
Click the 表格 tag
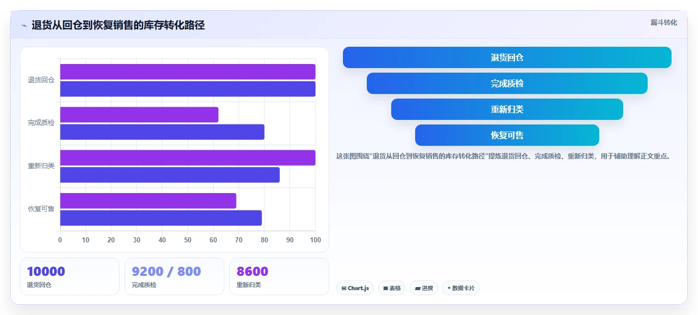click(392, 288)
